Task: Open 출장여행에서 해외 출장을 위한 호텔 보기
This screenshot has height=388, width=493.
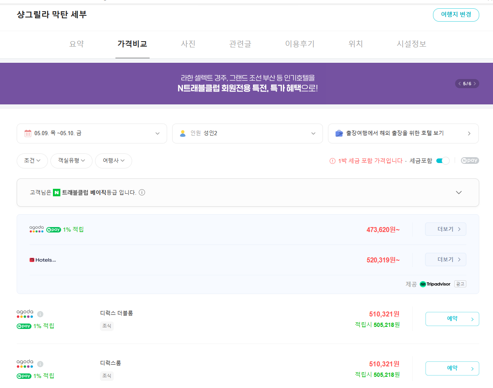Action: click(403, 133)
